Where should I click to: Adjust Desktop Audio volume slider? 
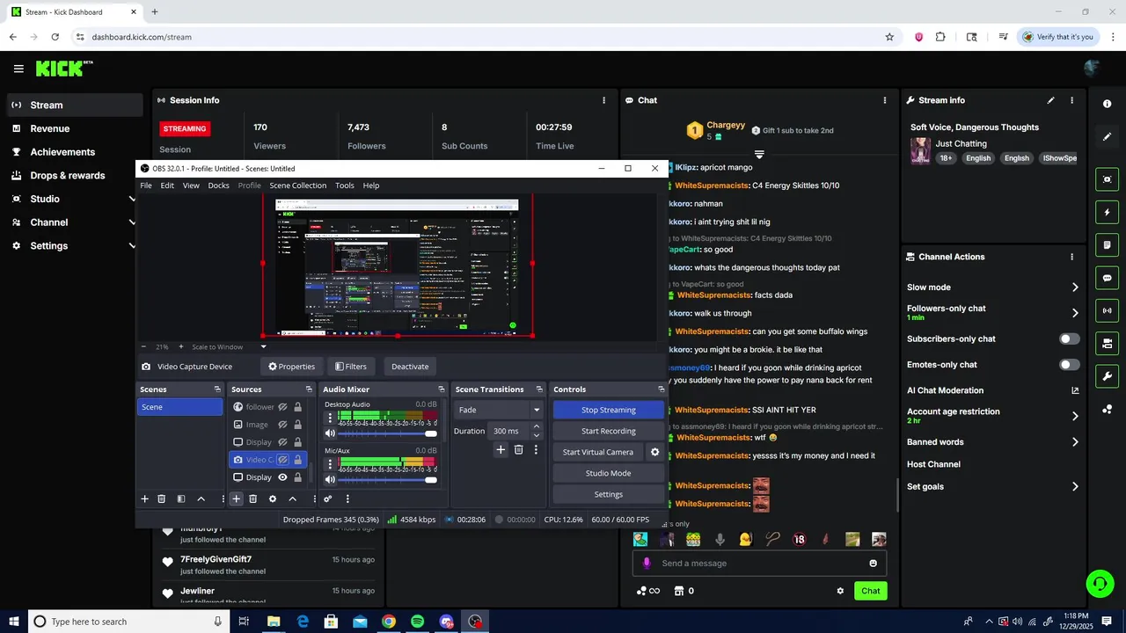click(387, 433)
